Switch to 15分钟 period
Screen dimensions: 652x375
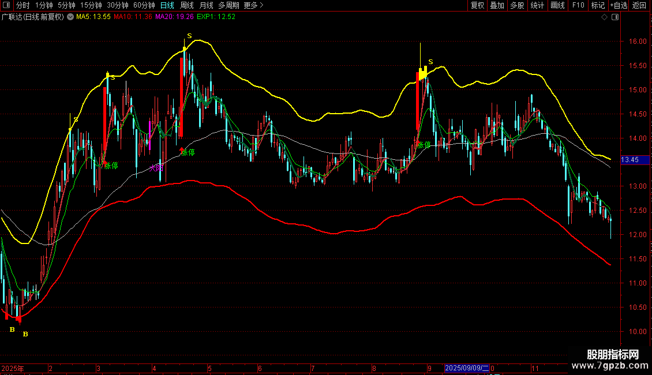tap(91, 5)
